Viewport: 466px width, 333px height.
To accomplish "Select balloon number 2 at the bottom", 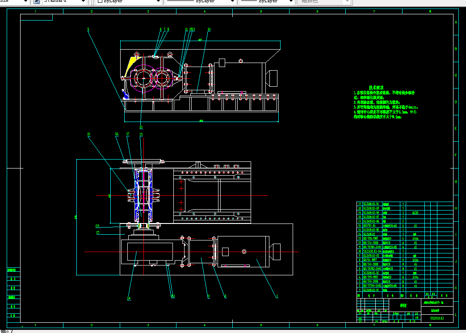I will coord(225,296).
